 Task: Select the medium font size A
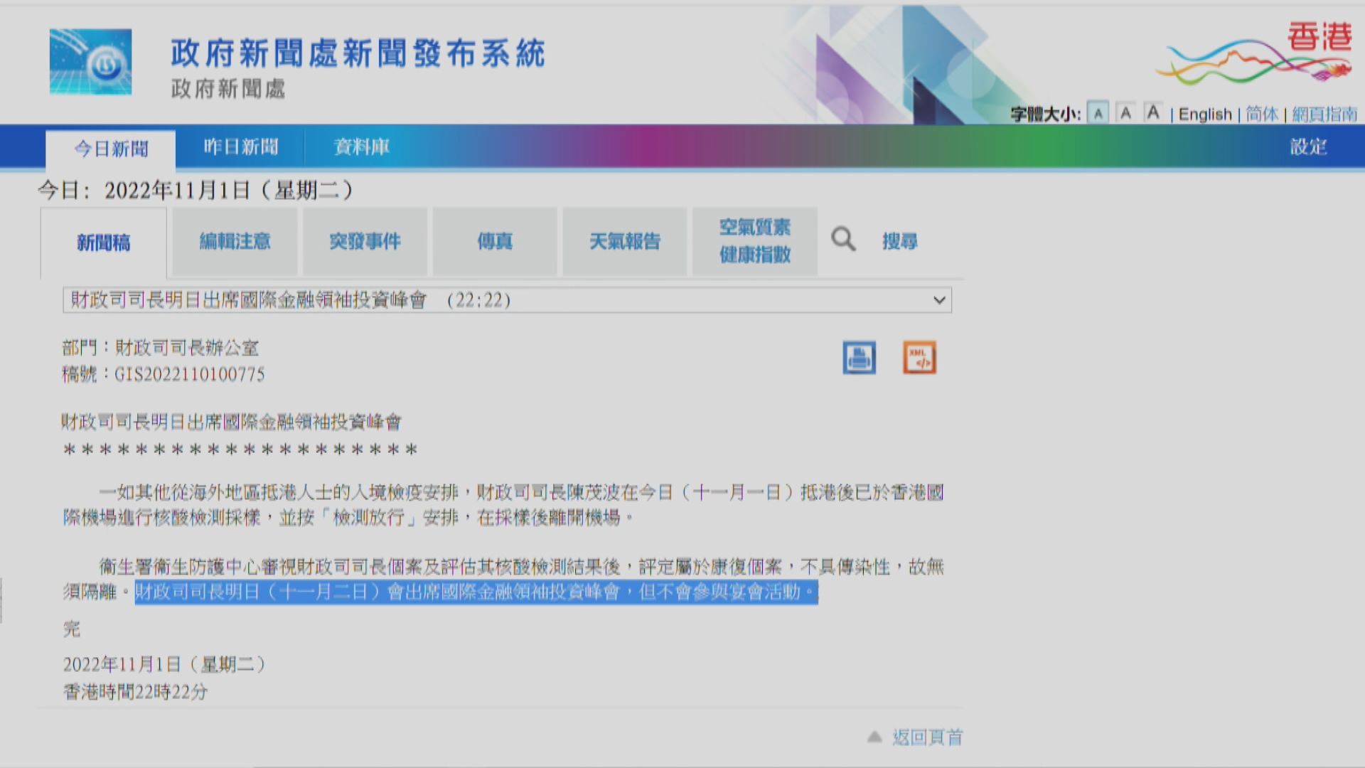1125,113
